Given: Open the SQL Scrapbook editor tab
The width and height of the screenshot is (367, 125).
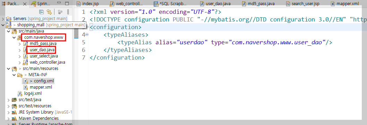Looking at the screenshot, I should tap(170, 4).
